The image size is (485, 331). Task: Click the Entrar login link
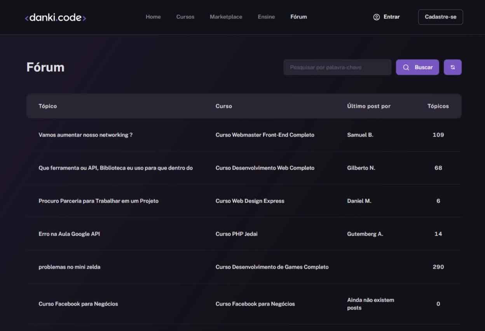pyautogui.click(x=391, y=17)
